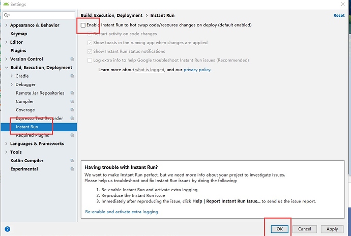Click the 'Instant Run' breadcrumb title
The image size is (351, 236).
162,15
